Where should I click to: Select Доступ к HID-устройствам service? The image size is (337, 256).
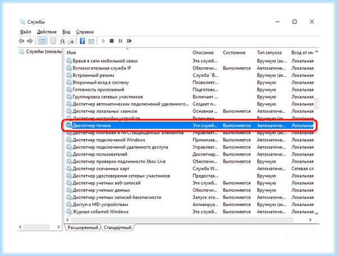coord(190,204)
